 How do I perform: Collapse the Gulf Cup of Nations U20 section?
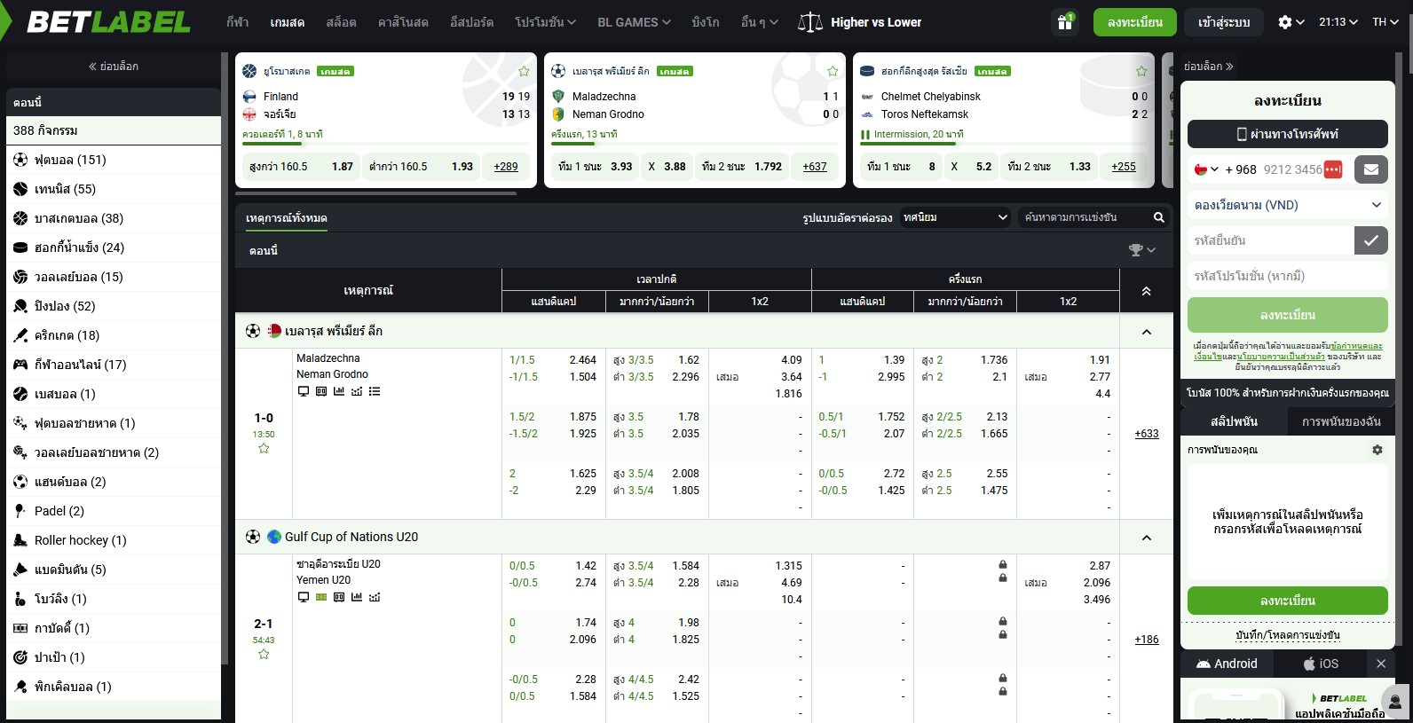(x=1146, y=538)
